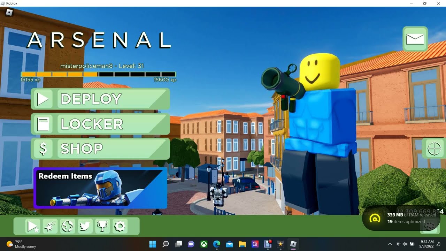Image resolution: width=446 pixels, height=251 pixels.
Task: Click the XP progress bar
Action: (x=98, y=74)
